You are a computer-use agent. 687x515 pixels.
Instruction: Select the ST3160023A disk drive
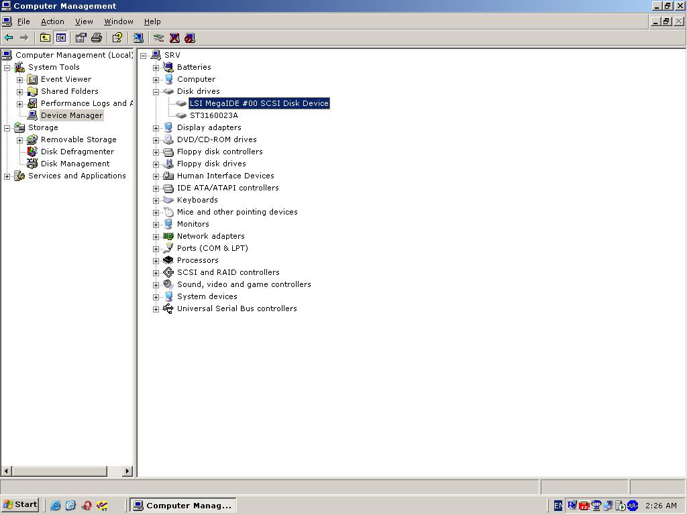click(x=213, y=115)
